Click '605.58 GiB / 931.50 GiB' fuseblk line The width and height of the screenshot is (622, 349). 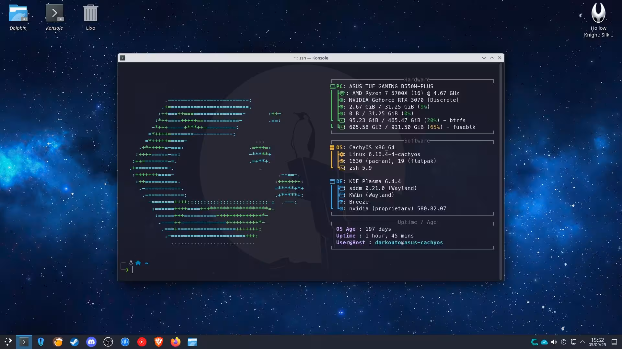point(412,127)
